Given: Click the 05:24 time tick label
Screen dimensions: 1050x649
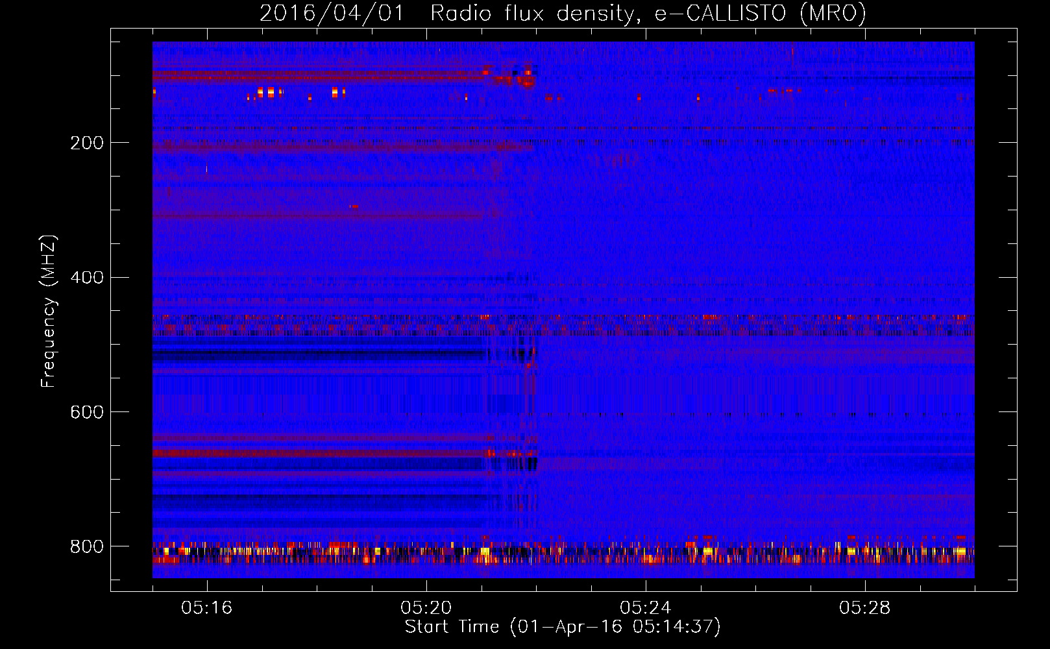Looking at the screenshot, I should 646,608.
